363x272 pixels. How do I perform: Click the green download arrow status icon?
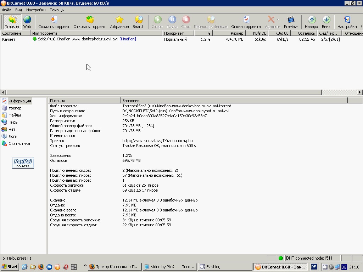coord(35,39)
